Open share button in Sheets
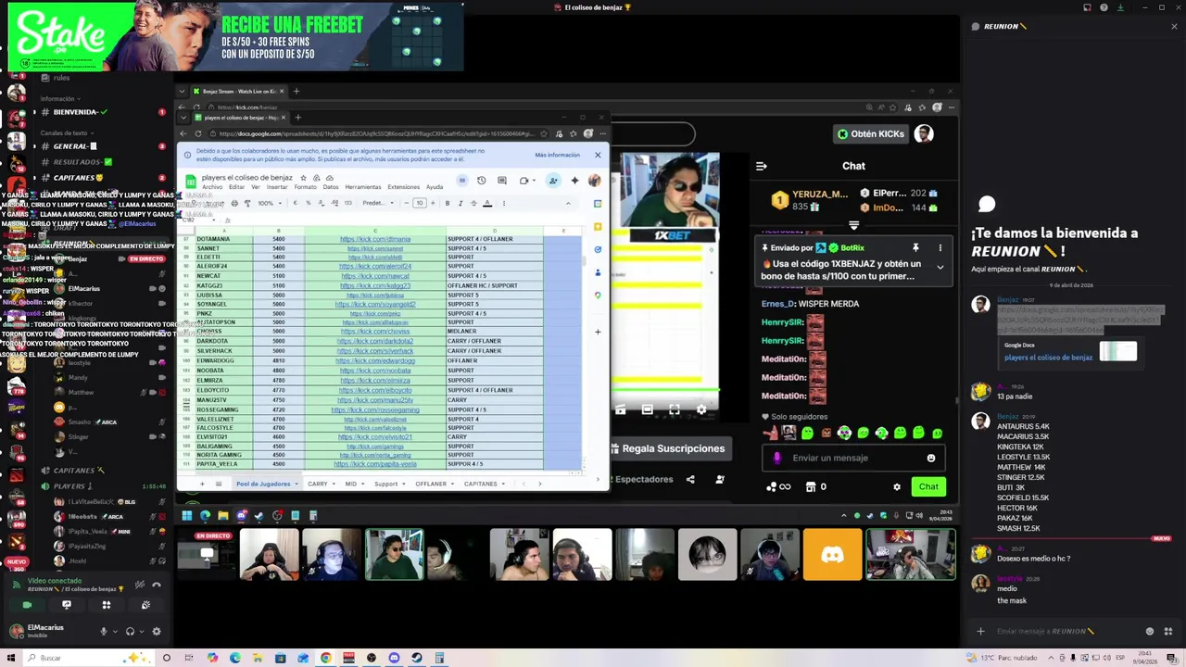1186x667 pixels. pos(553,181)
